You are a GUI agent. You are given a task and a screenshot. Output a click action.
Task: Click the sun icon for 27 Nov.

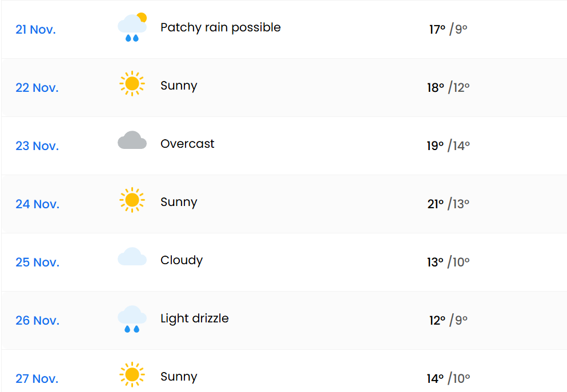click(x=132, y=375)
